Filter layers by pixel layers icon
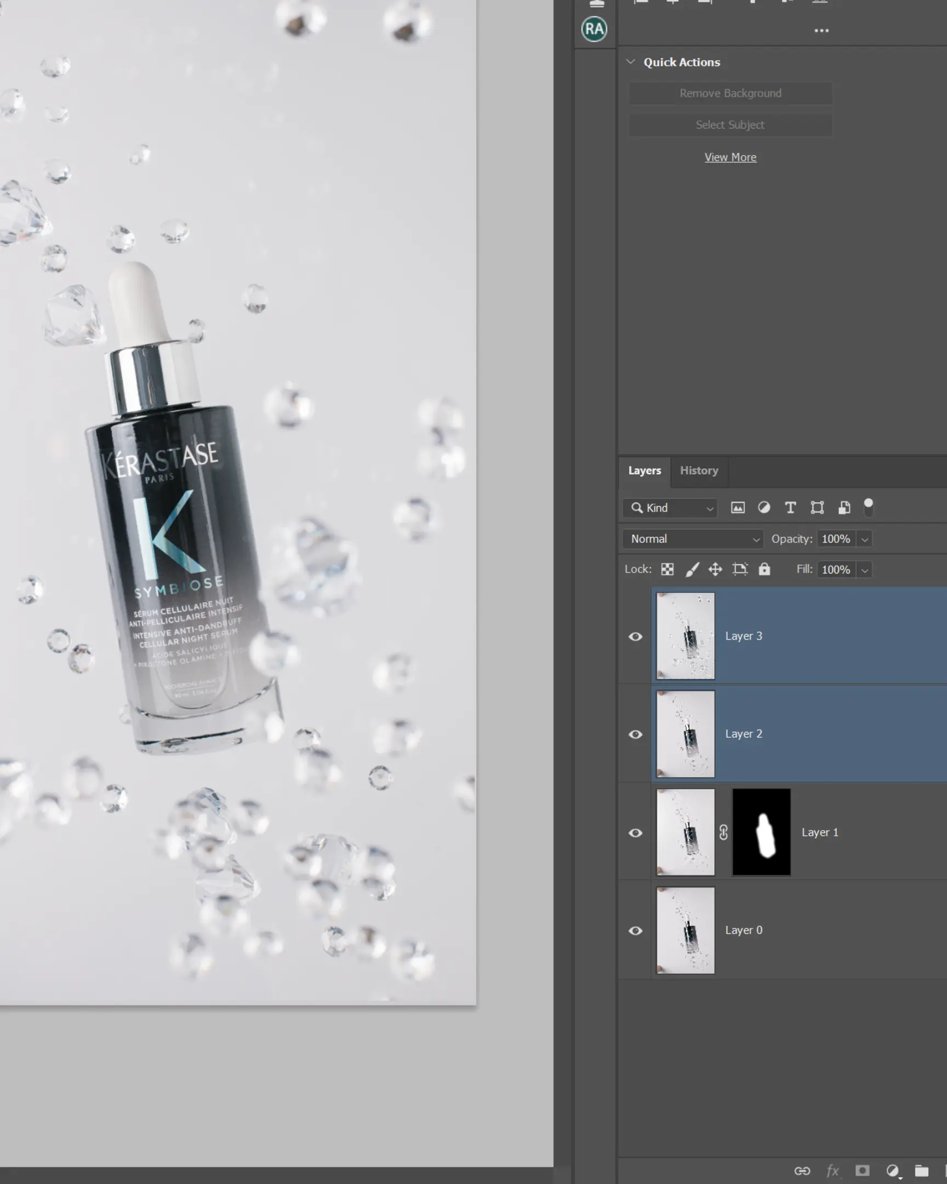This screenshot has height=1184, width=947. [738, 508]
